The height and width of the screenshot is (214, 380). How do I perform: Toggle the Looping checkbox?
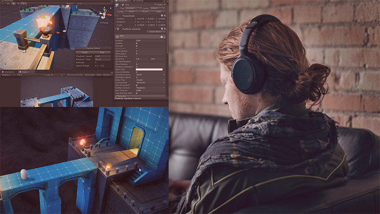pos(137,43)
